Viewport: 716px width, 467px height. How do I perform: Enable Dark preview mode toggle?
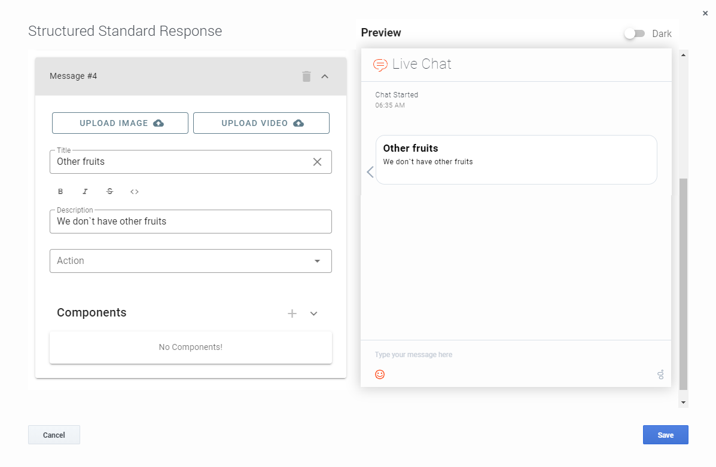pyautogui.click(x=634, y=34)
